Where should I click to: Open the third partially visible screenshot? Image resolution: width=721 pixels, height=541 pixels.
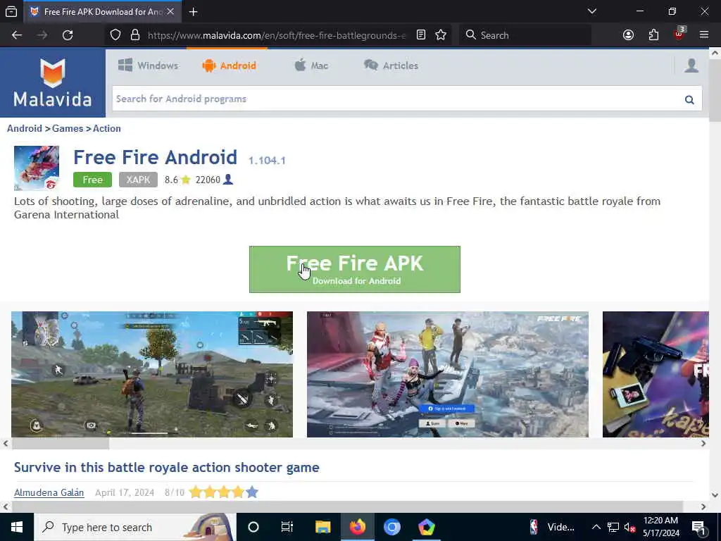point(656,374)
